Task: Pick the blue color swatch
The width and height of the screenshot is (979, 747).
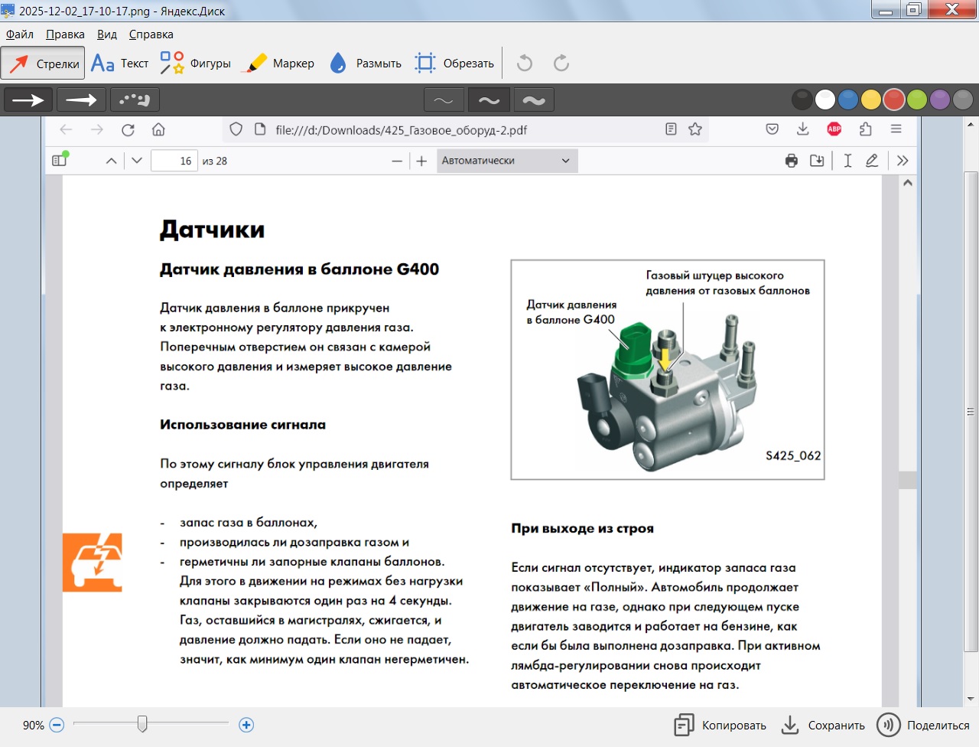Action: click(x=847, y=99)
